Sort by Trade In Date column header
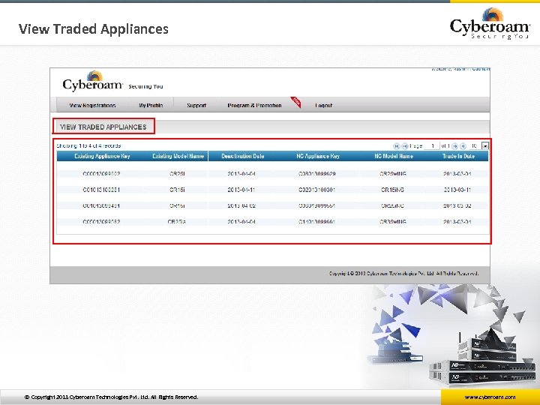 (458, 156)
